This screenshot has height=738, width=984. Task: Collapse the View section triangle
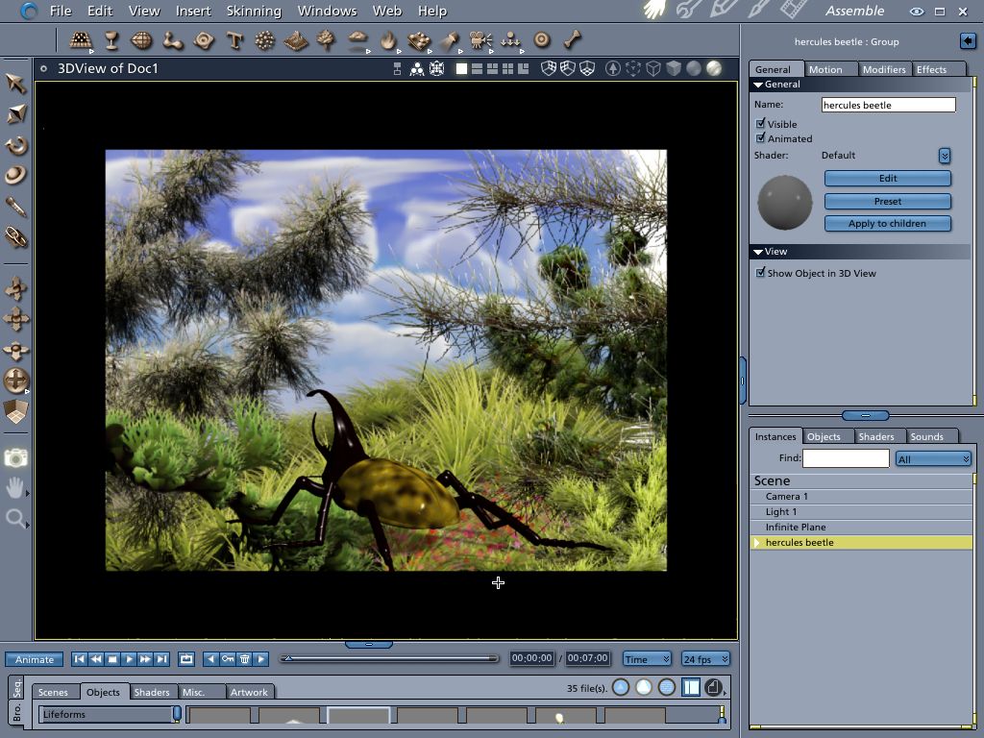click(758, 252)
